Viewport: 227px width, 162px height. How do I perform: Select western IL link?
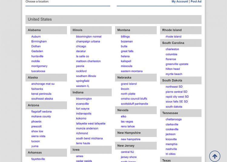[x=83, y=86]
